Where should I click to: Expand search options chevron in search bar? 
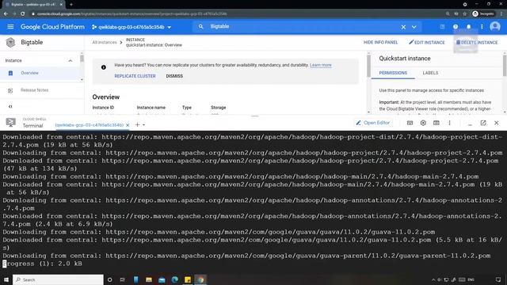coord(414,27)
